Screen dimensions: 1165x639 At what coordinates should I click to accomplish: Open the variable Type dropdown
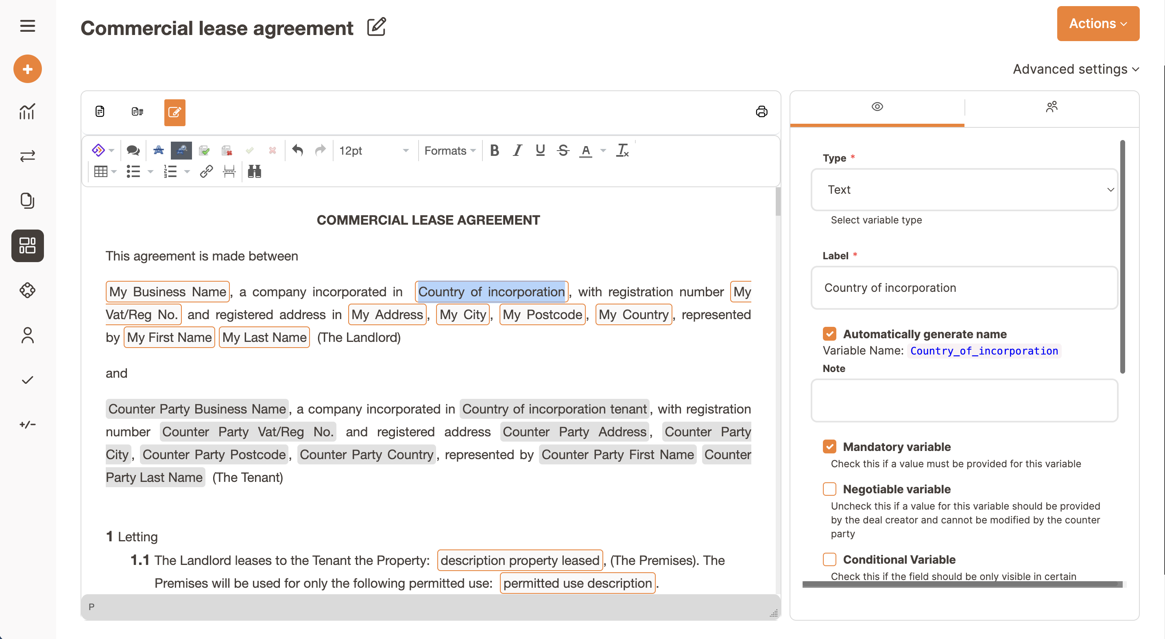click(x=964, y=190)
